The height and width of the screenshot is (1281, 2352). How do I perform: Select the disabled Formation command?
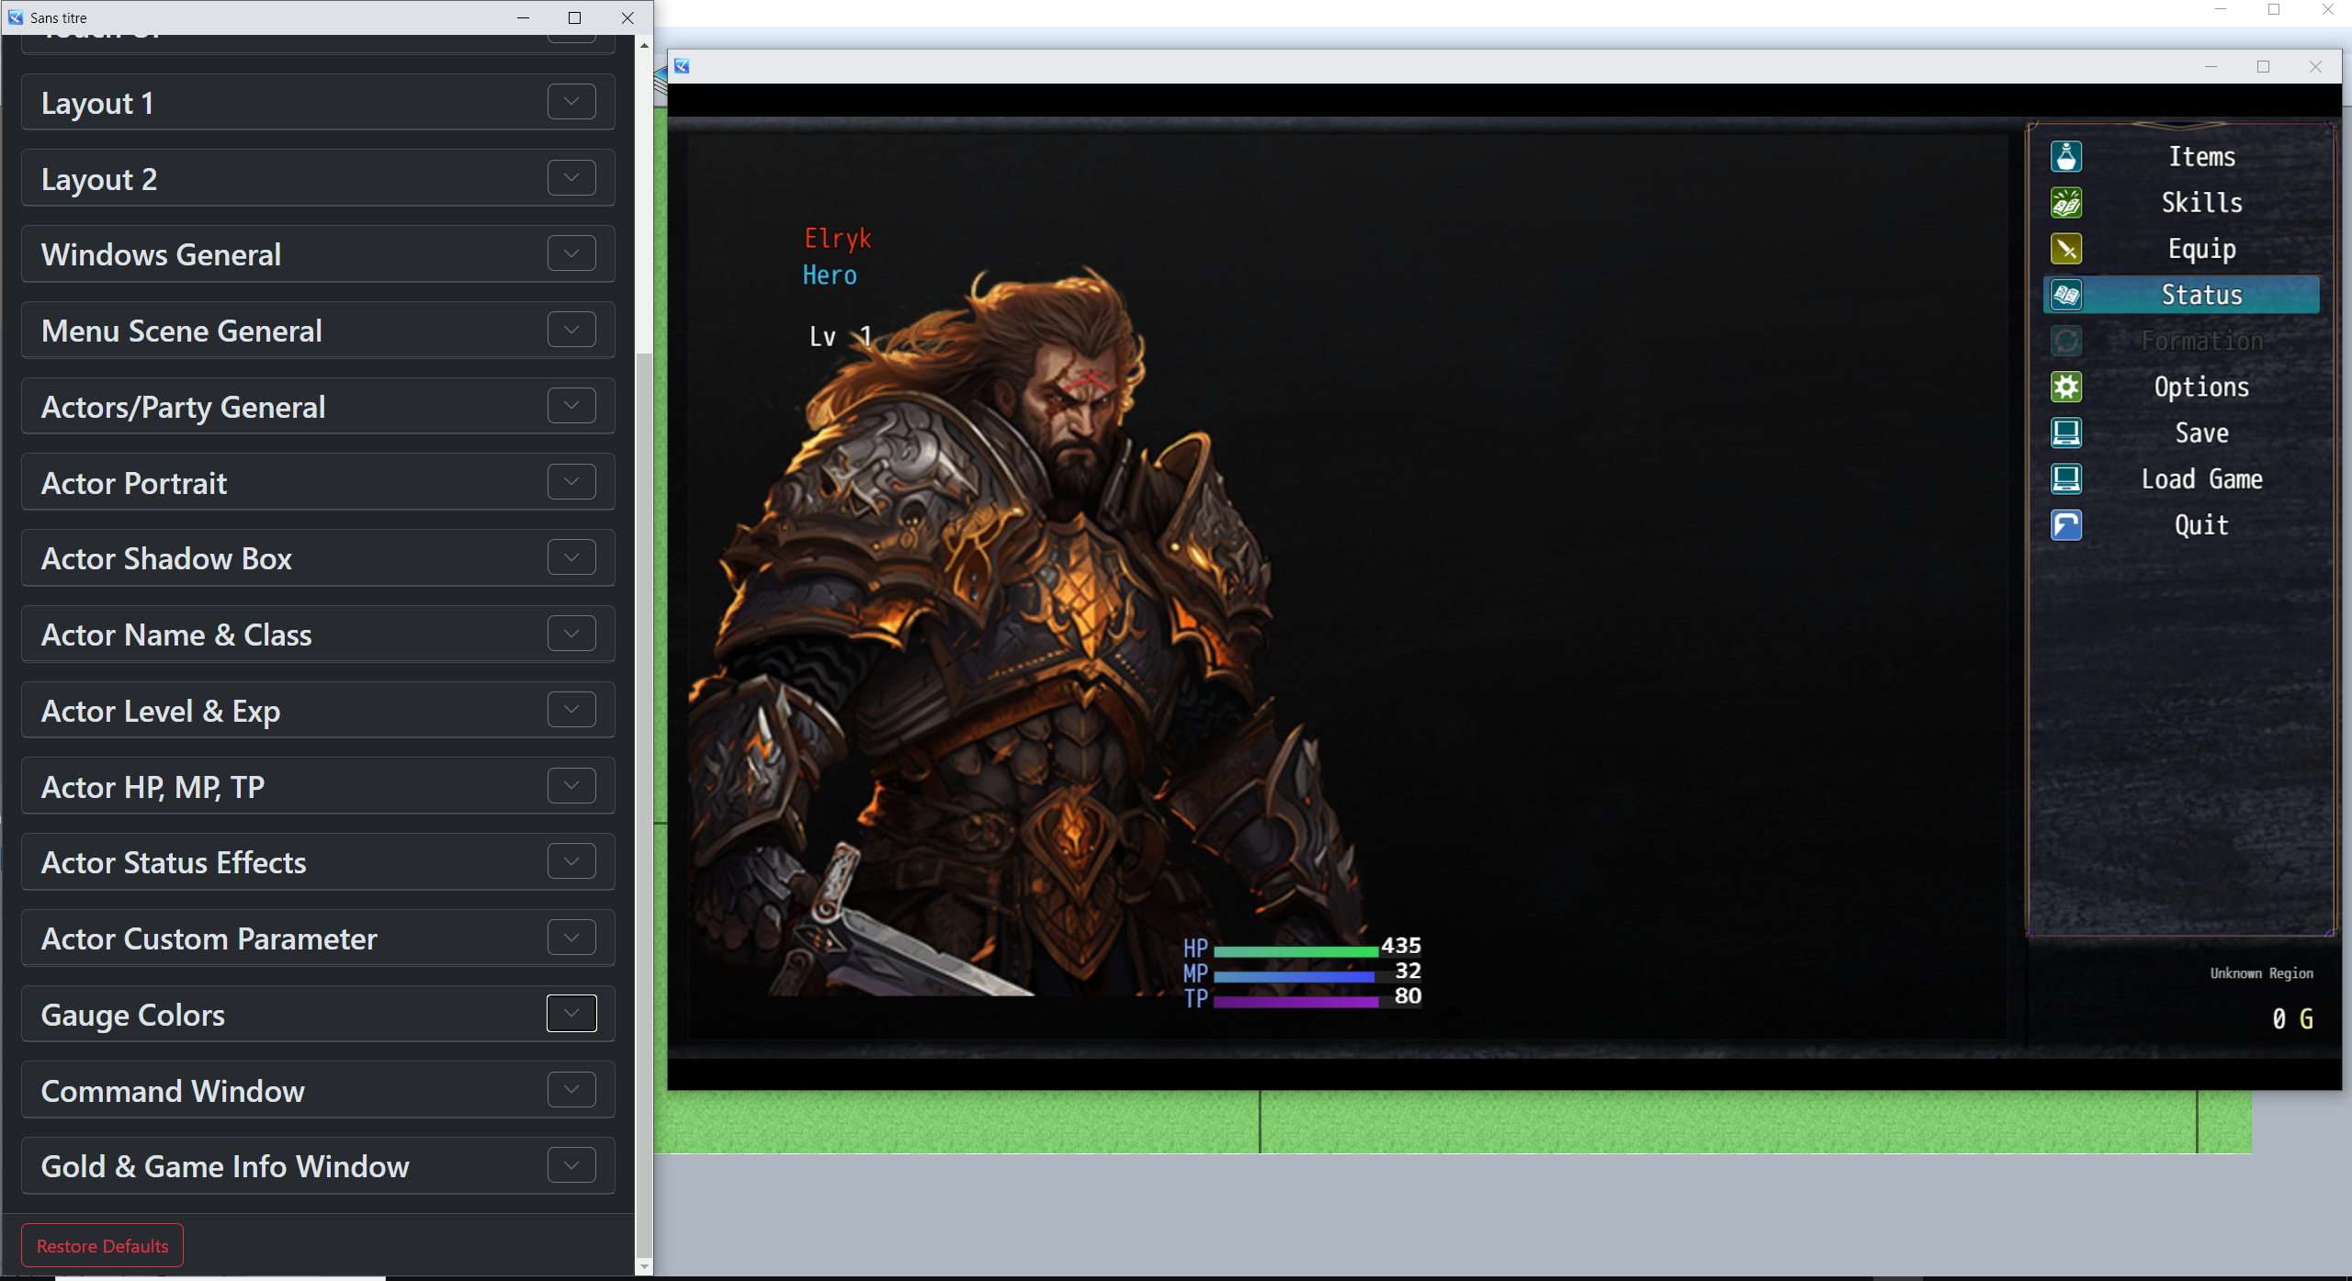(x=2201, y=341)
